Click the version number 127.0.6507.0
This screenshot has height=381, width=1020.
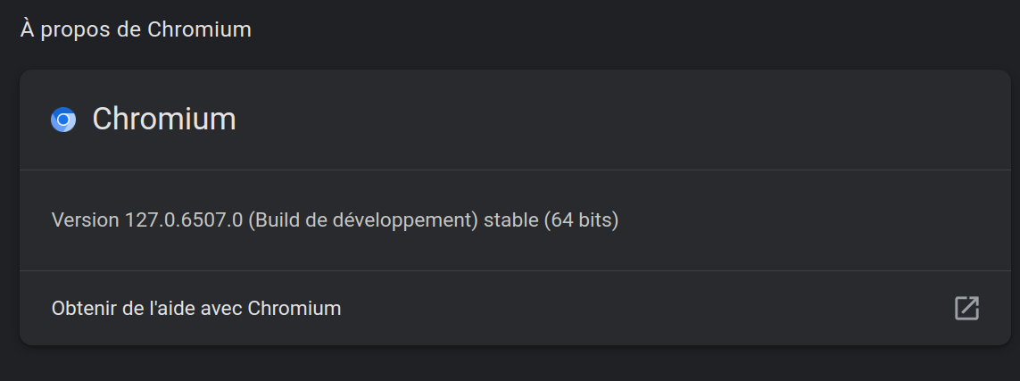184,220
